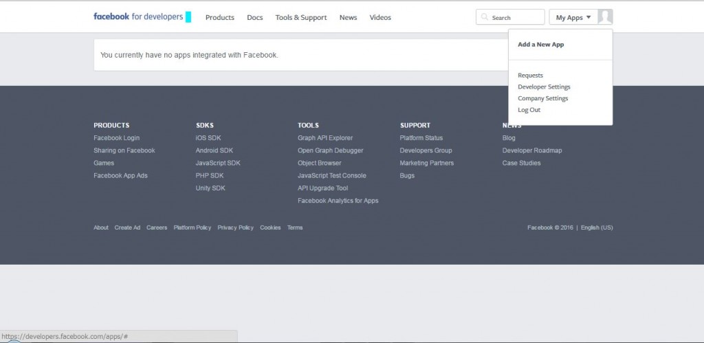Viewport: 704px width, 343px height.
Task: Open the PHP SDK link
Action: (209, 175)
